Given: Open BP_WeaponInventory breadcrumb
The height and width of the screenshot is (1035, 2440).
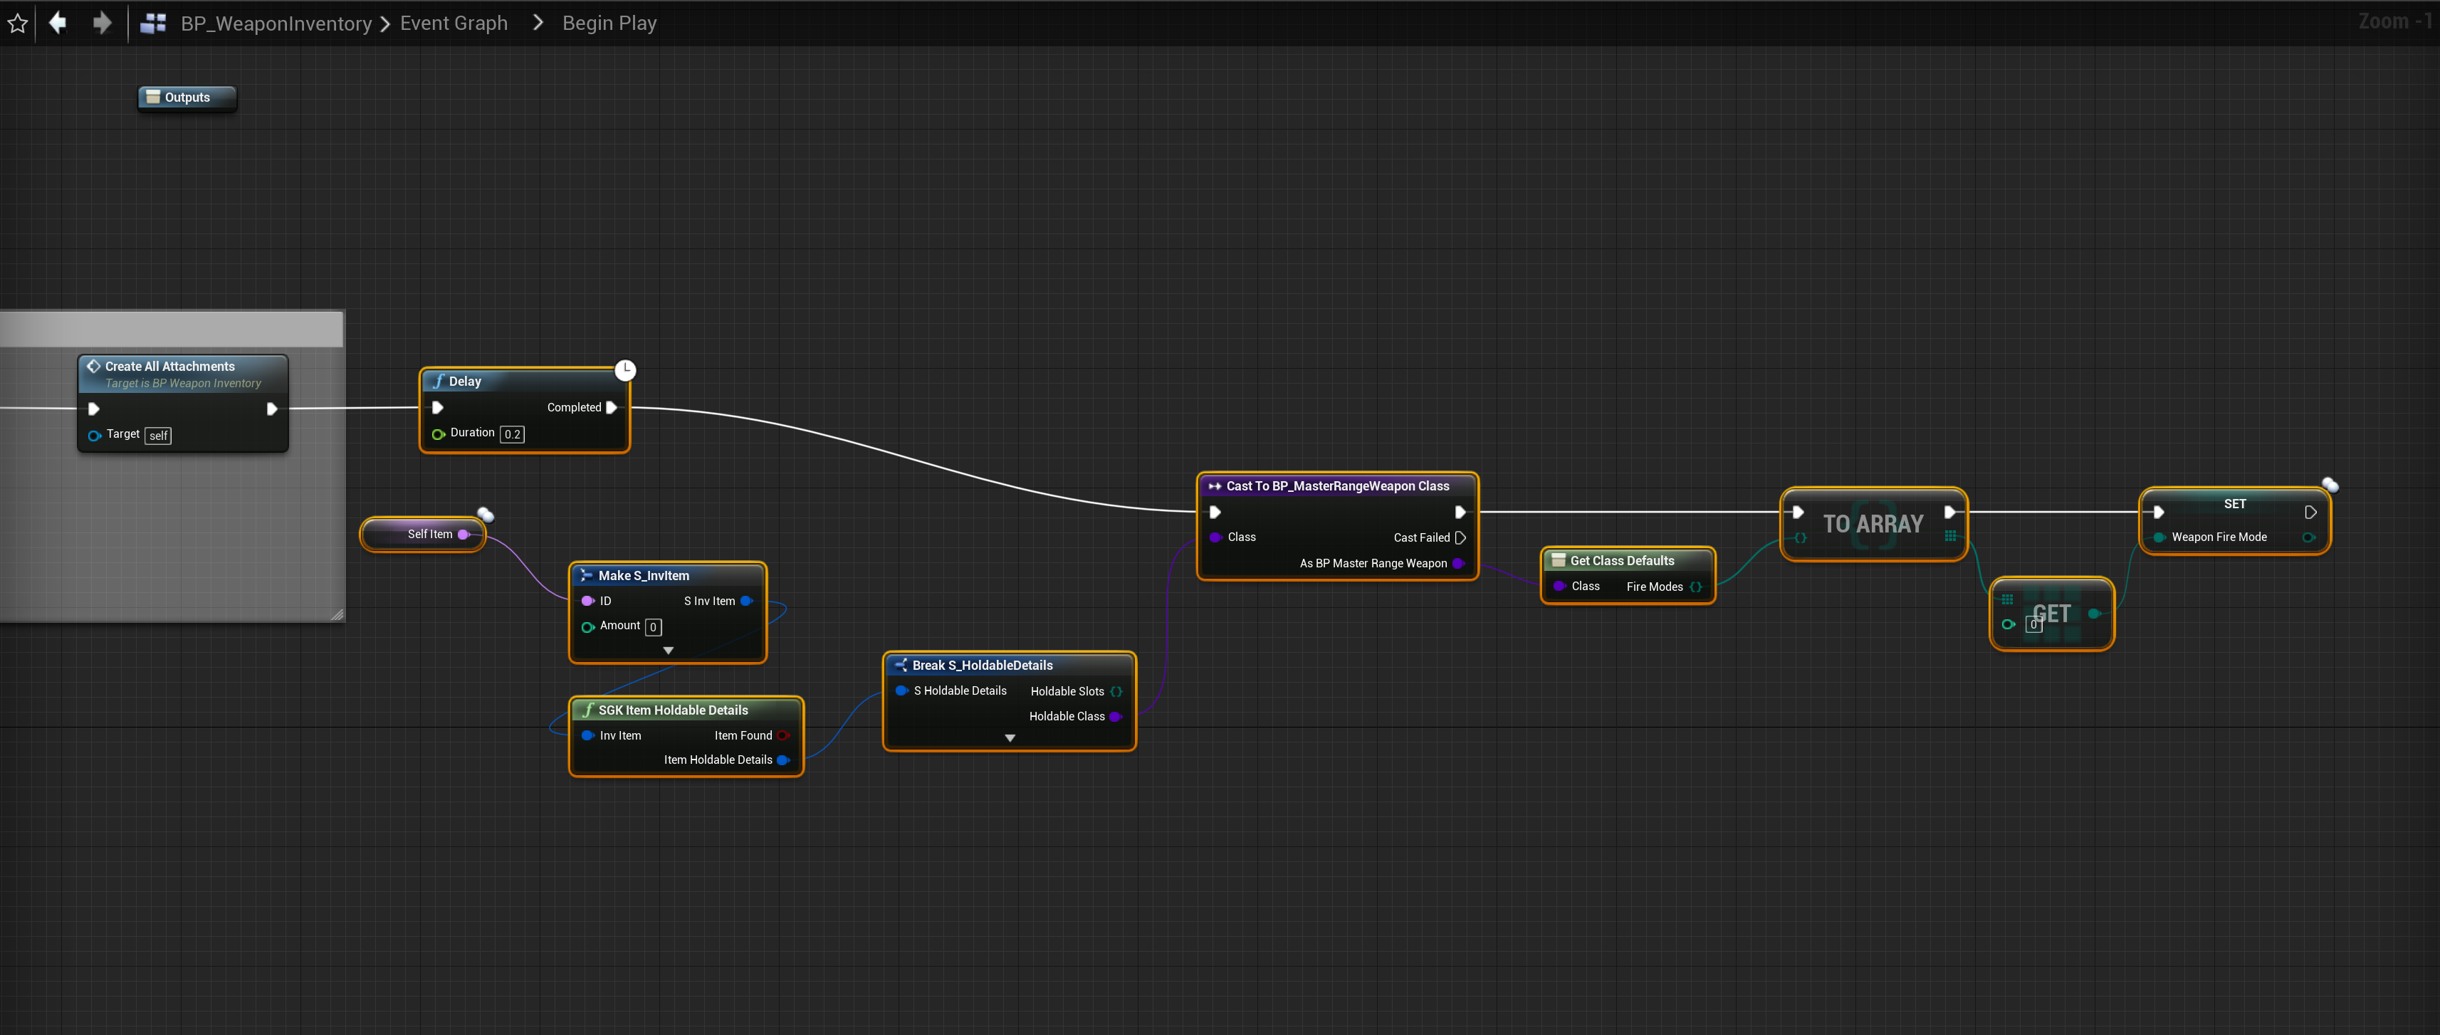Looking at the screenshot, I should pos(276,23).
